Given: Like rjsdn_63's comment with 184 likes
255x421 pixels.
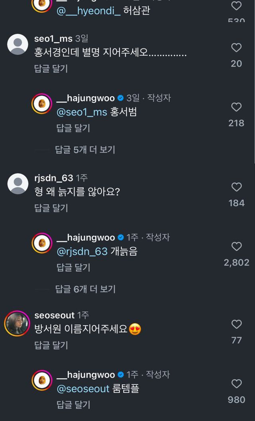Looking at the screenshot, I should pos(236,187).
